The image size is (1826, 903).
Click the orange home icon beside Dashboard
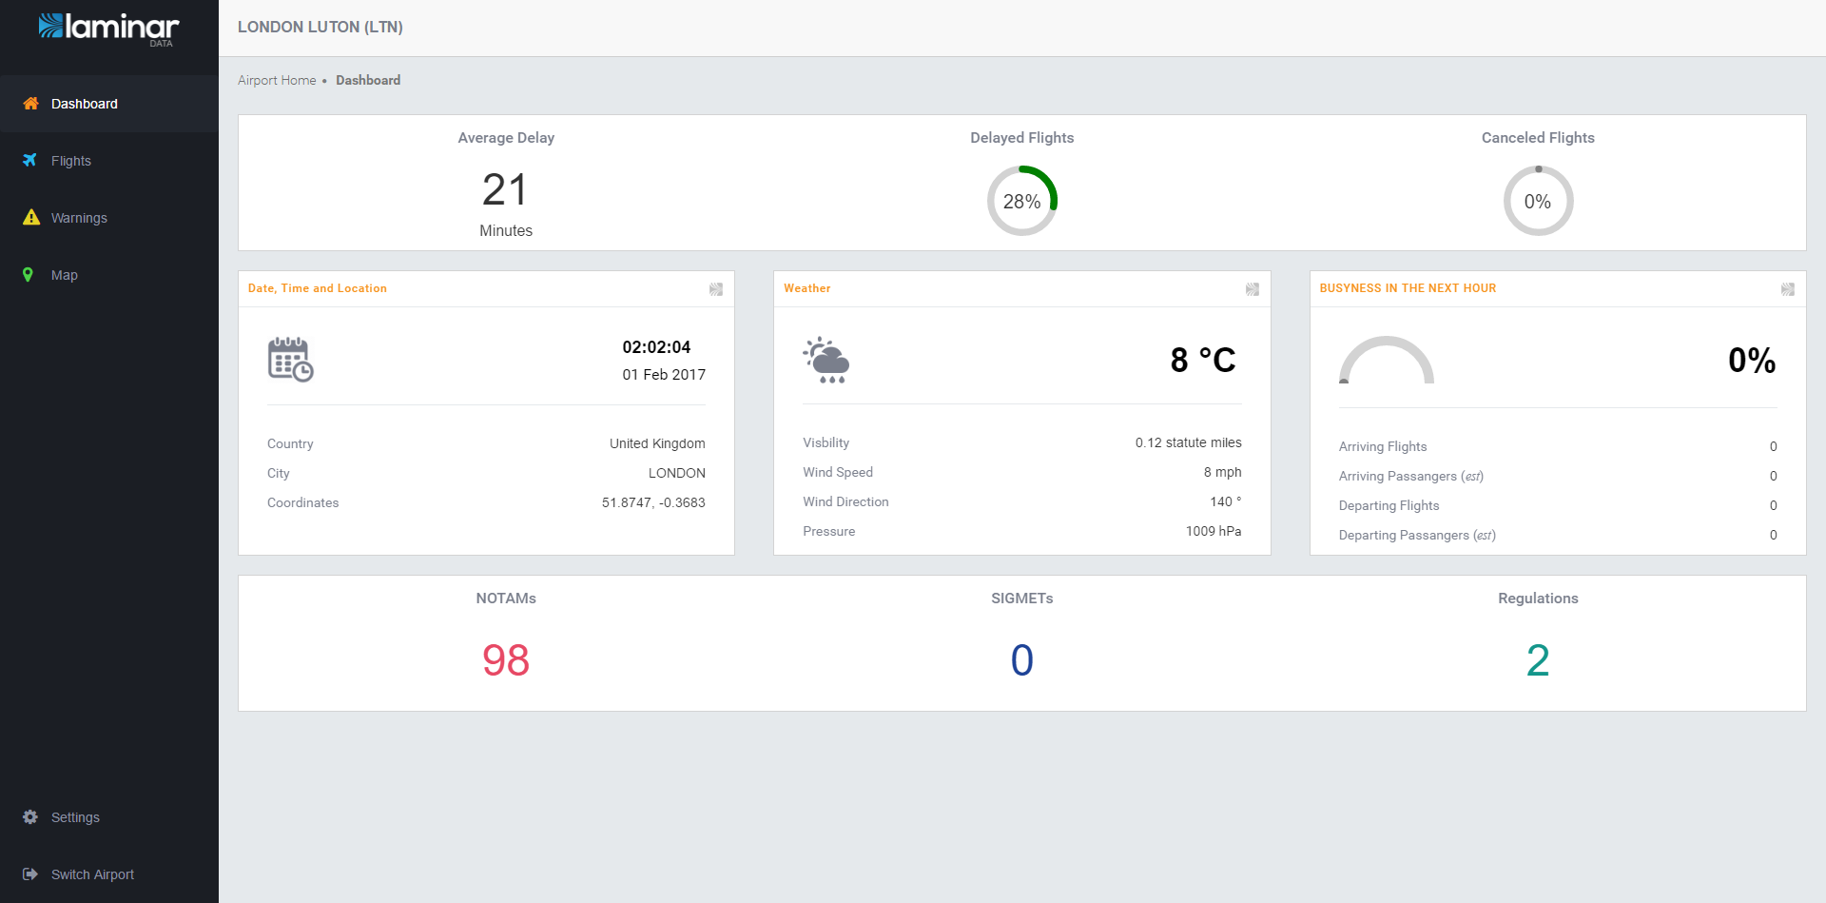point(30,104)
